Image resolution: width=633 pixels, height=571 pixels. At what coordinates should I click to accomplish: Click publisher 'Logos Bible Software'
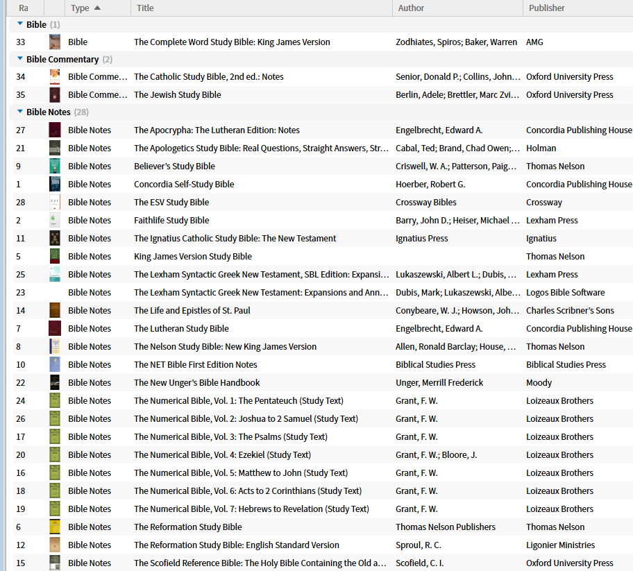pyautogui.click(x=565, y=293)
